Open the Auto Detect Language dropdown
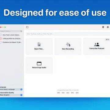The width and height of the screenshot is (110, 110). (x=11, y=90)
